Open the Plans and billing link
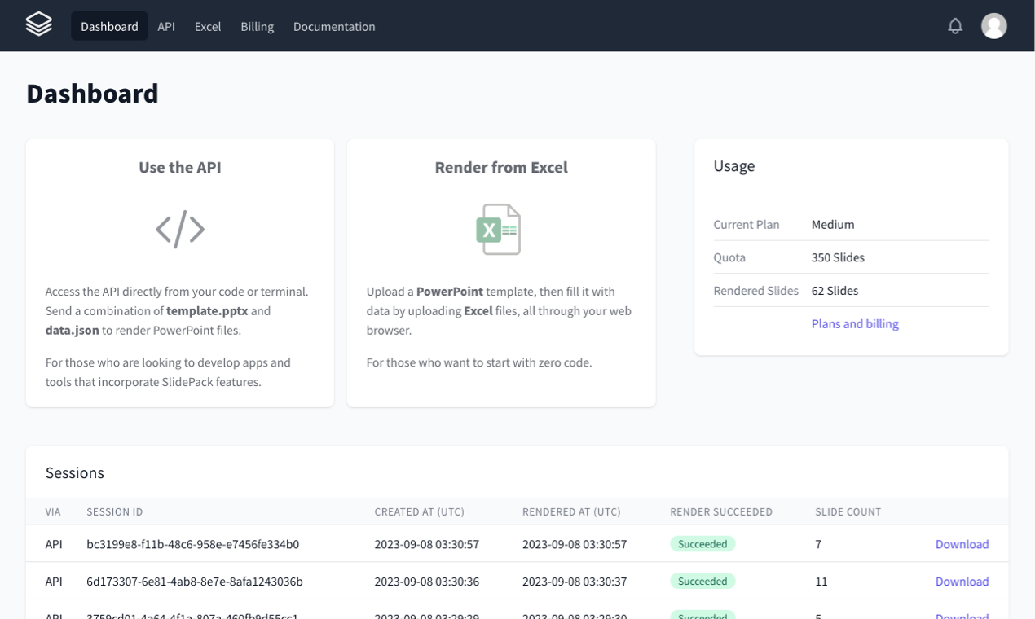 pos(855,323)
